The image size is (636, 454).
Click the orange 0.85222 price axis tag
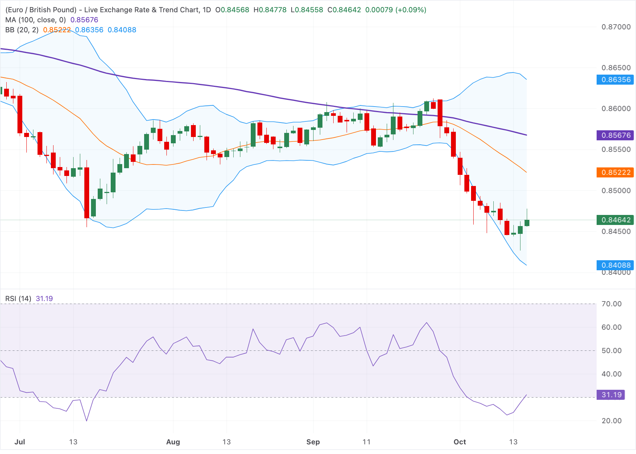point(615,172)
